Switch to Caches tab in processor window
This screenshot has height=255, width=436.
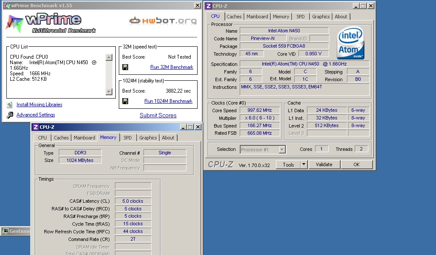tap(234, 17)
